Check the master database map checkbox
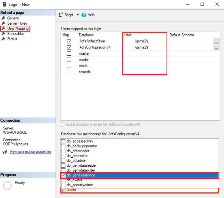224x198 pixels. click(x=69, y=54)
